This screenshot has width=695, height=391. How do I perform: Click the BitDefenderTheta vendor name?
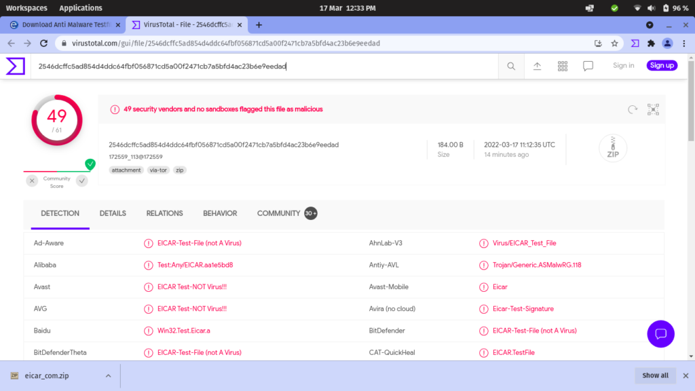[60, 353]
